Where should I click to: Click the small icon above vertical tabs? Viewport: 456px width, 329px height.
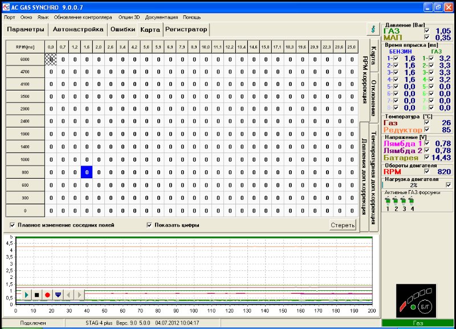point(373,28)
